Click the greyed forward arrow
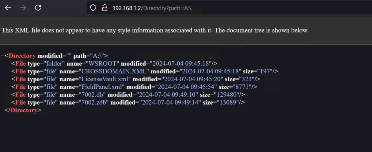This screenshot has height=152, width=372. coord(23,8)
